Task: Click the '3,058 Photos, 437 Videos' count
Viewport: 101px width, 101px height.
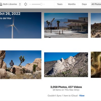Action: point(66,87)
